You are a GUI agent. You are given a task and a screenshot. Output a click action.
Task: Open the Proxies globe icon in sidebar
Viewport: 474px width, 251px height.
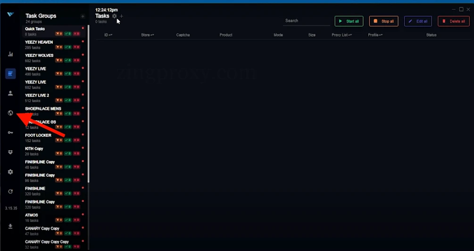10,113
